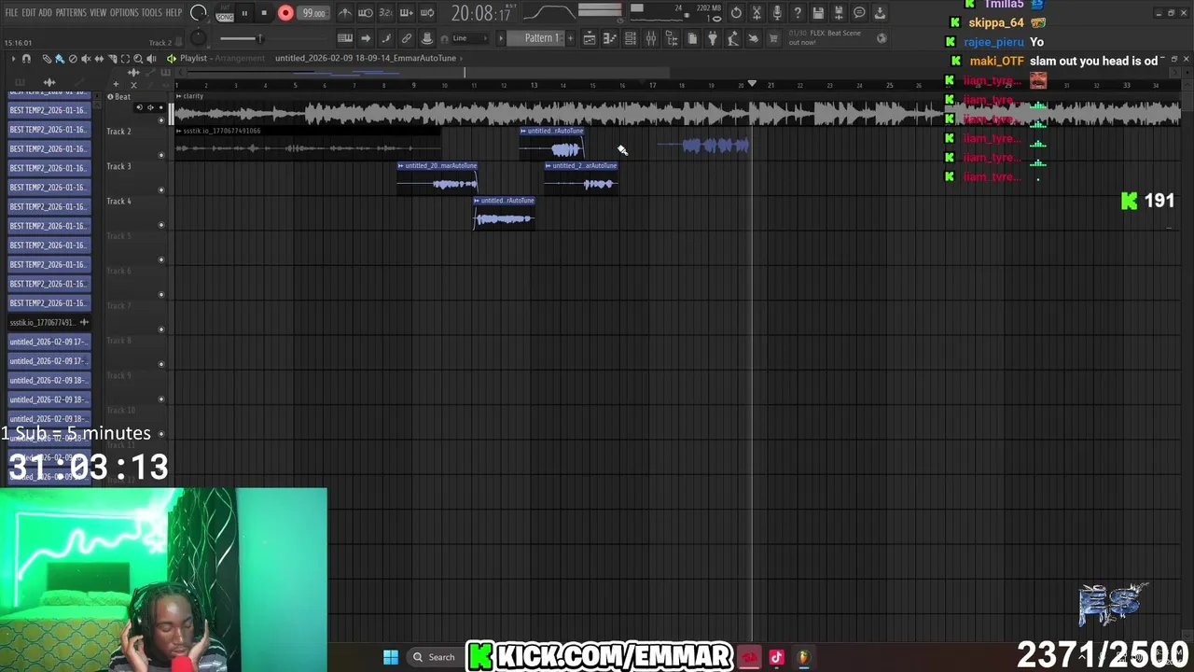This screenshot has width=1194, height=672.
Task: Select the playlist playback speaker tool
Action: tap(151, 59)
